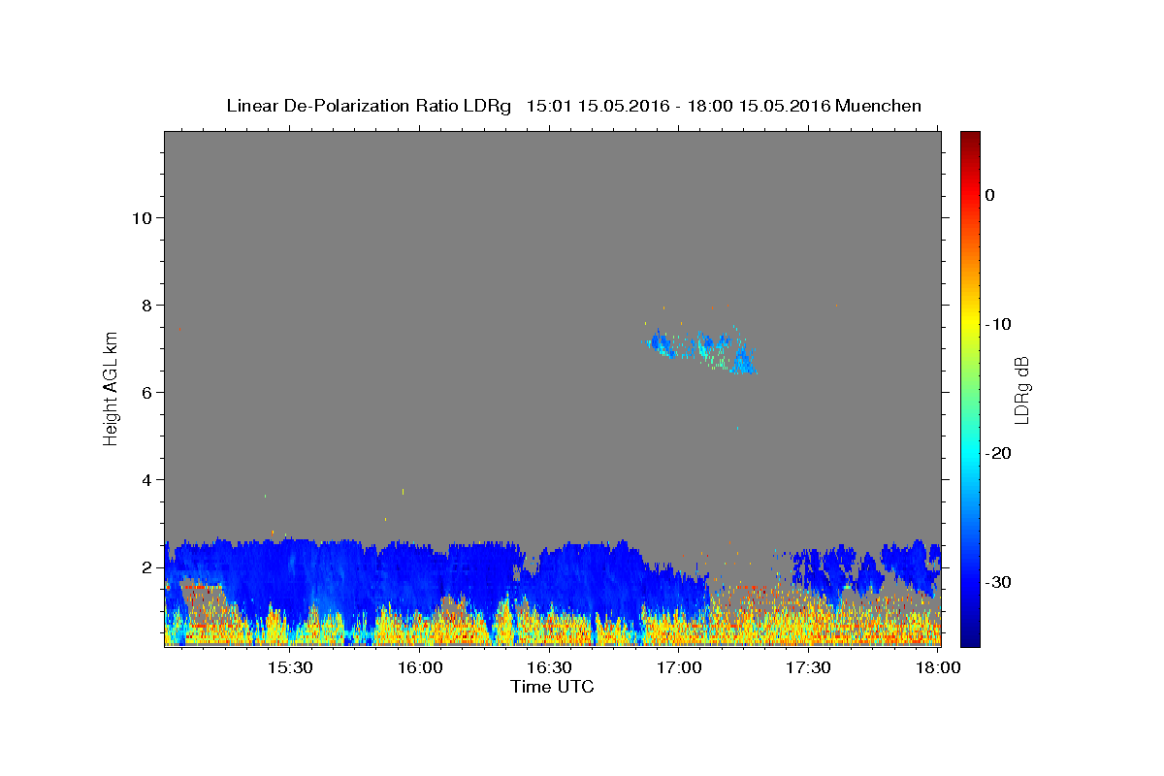Click the cyan cloud patch near 7 km
Viewport: 1164px width, 776px height.
coord(703,350)
